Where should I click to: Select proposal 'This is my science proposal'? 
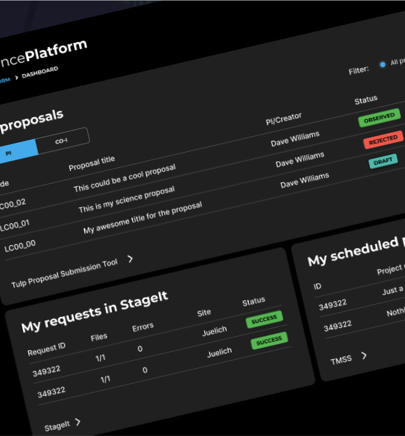click(126, 200)
